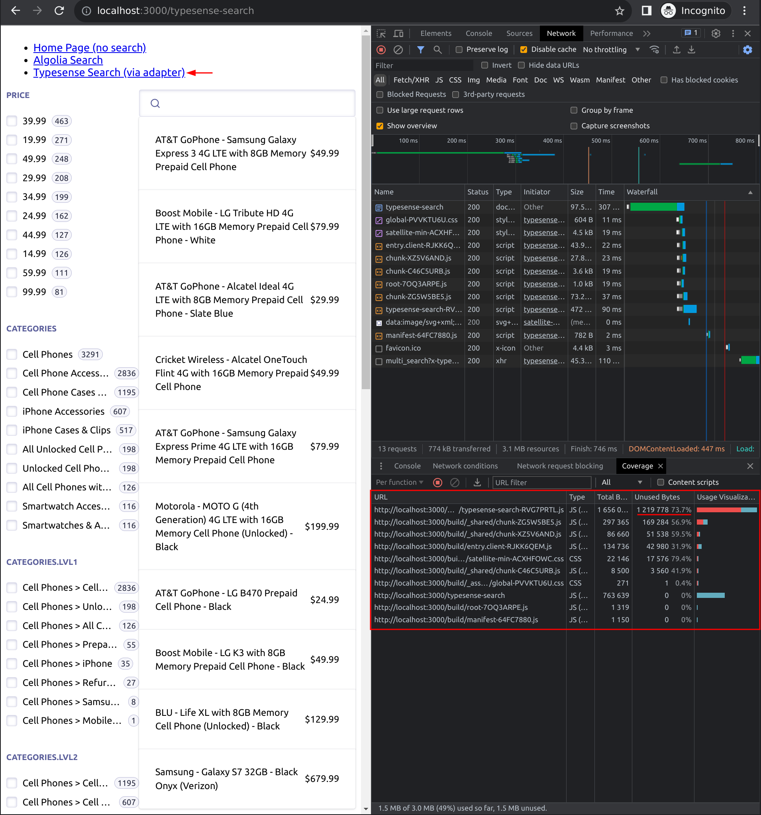Screen dimensions: 761x815
Task: Filter requests by WS type
Action: coord(559,80)
